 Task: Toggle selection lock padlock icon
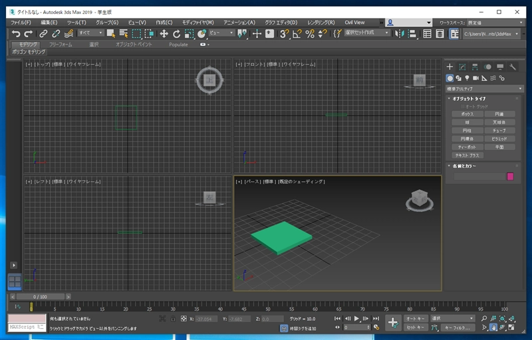173,319
